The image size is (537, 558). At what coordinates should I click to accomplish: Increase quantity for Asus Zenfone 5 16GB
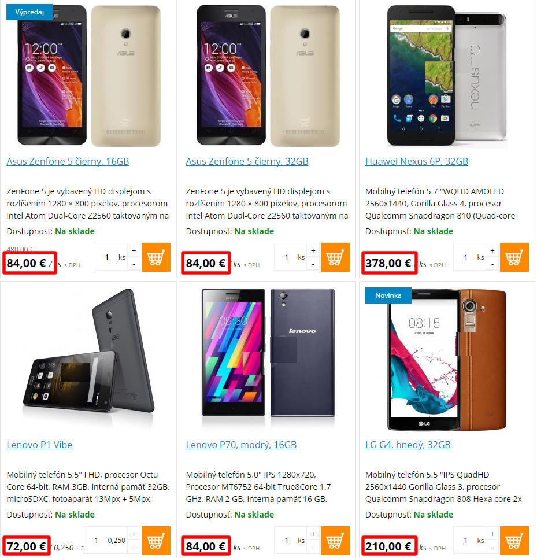134,250
